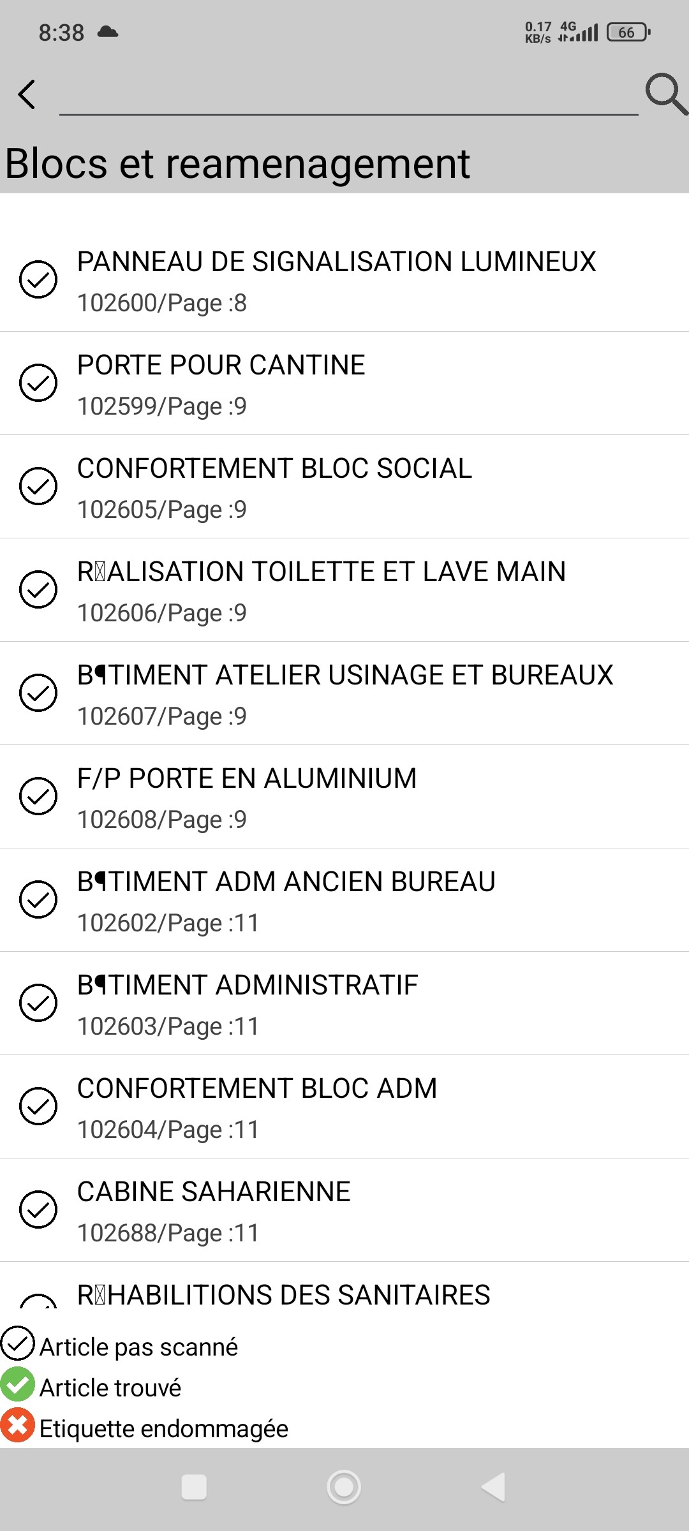Screen dimensions: 689x1531
Task: Tap the green Article trouvé legend icon
Action: pos(18,1387)
